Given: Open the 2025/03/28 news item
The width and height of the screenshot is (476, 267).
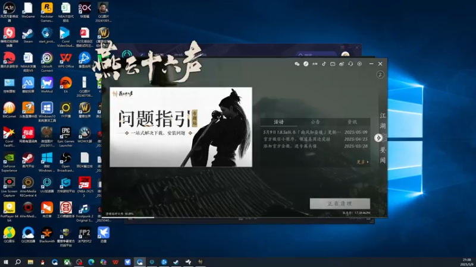Looking at the screenshot, I should pyautogui.click(x=315, y=146).
